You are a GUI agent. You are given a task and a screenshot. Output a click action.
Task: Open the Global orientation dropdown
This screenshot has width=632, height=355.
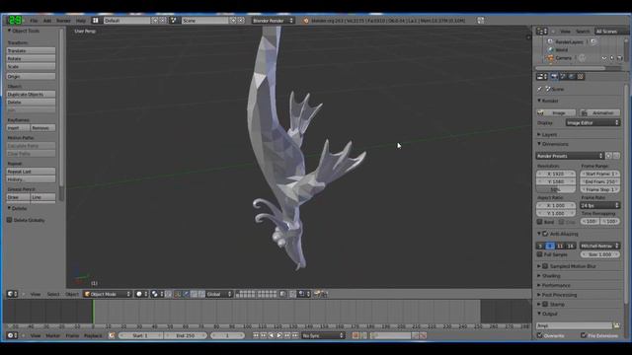point(219,294)
